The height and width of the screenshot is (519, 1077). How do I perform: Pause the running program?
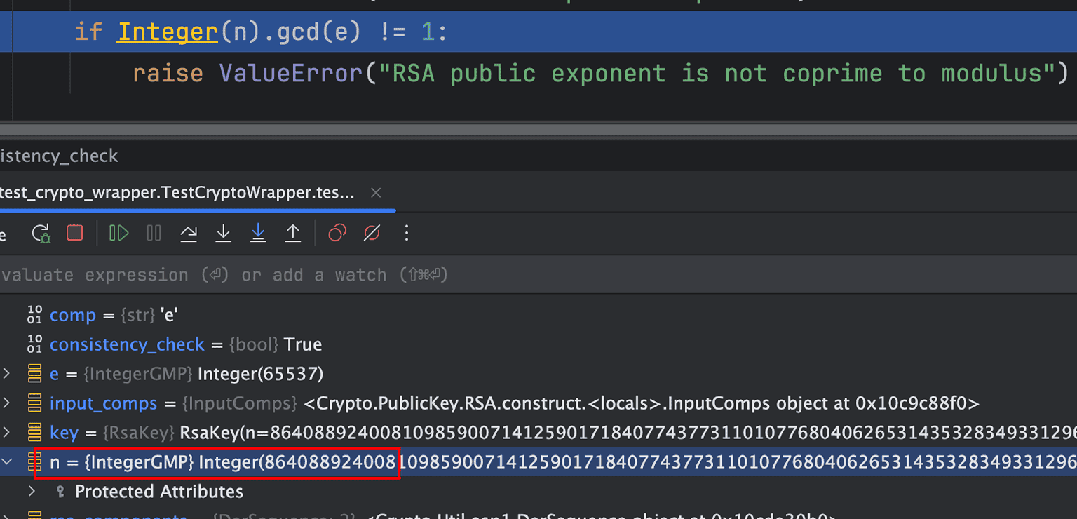point(154,233)
